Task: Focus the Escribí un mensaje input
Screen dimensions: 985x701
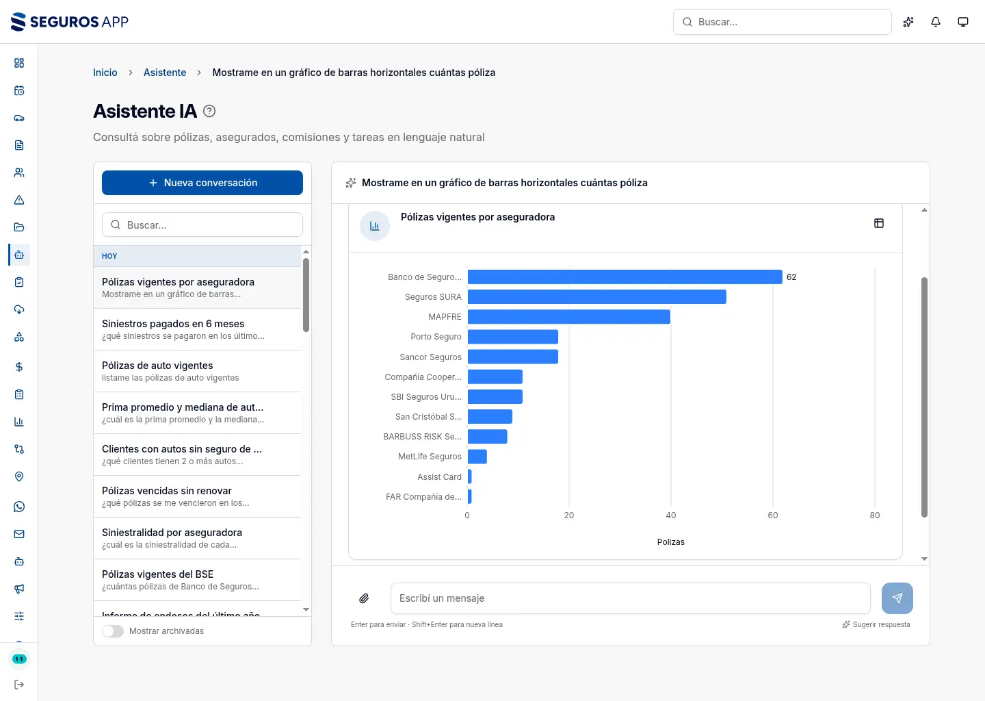Action: [631, 598]
